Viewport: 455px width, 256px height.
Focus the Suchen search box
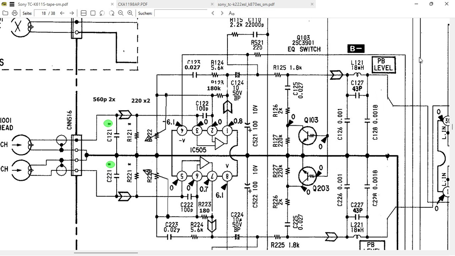[x=181, y=13]
